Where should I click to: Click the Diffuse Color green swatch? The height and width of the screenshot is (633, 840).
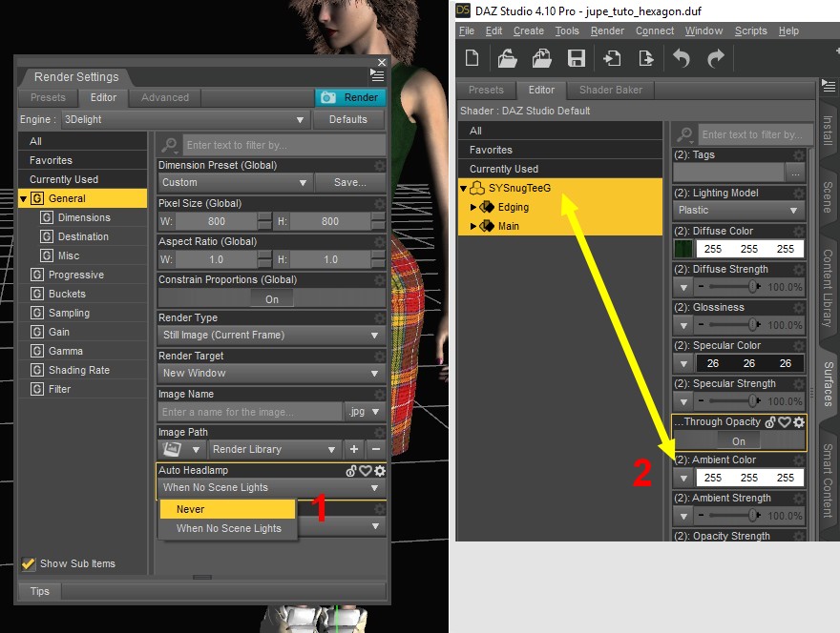click(x=683, y=249)
